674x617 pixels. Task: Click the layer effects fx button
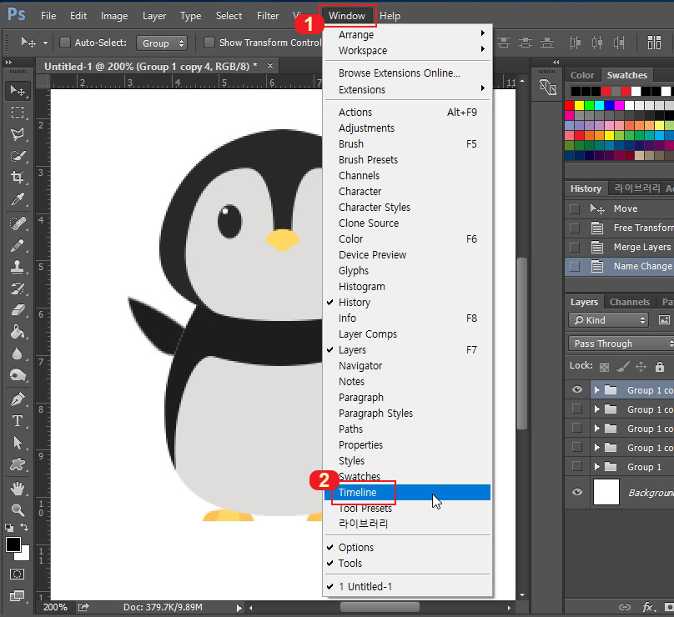point(647,607)
